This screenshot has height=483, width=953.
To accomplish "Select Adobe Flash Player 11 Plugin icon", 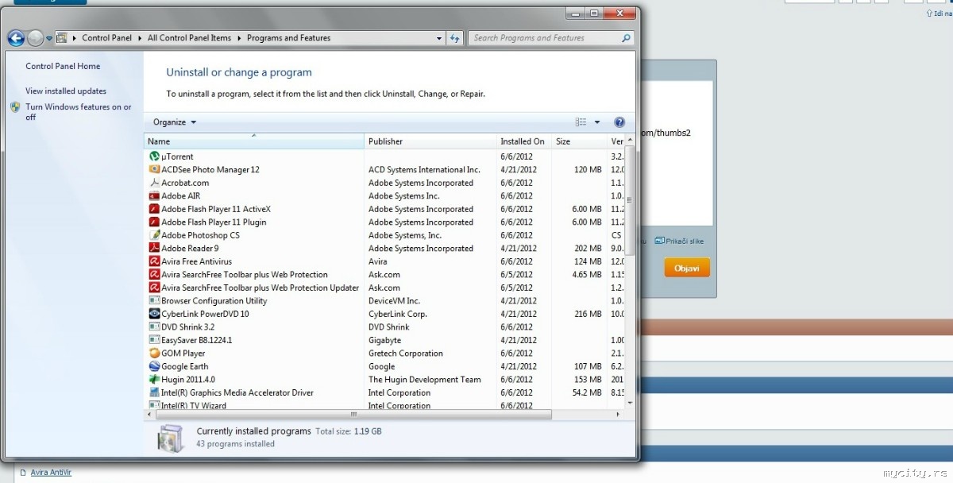I will pos(155,222).
